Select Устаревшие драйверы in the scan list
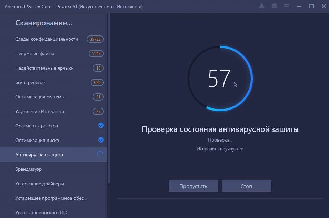The height and width of the screenshot is (218, 329). 53,184
